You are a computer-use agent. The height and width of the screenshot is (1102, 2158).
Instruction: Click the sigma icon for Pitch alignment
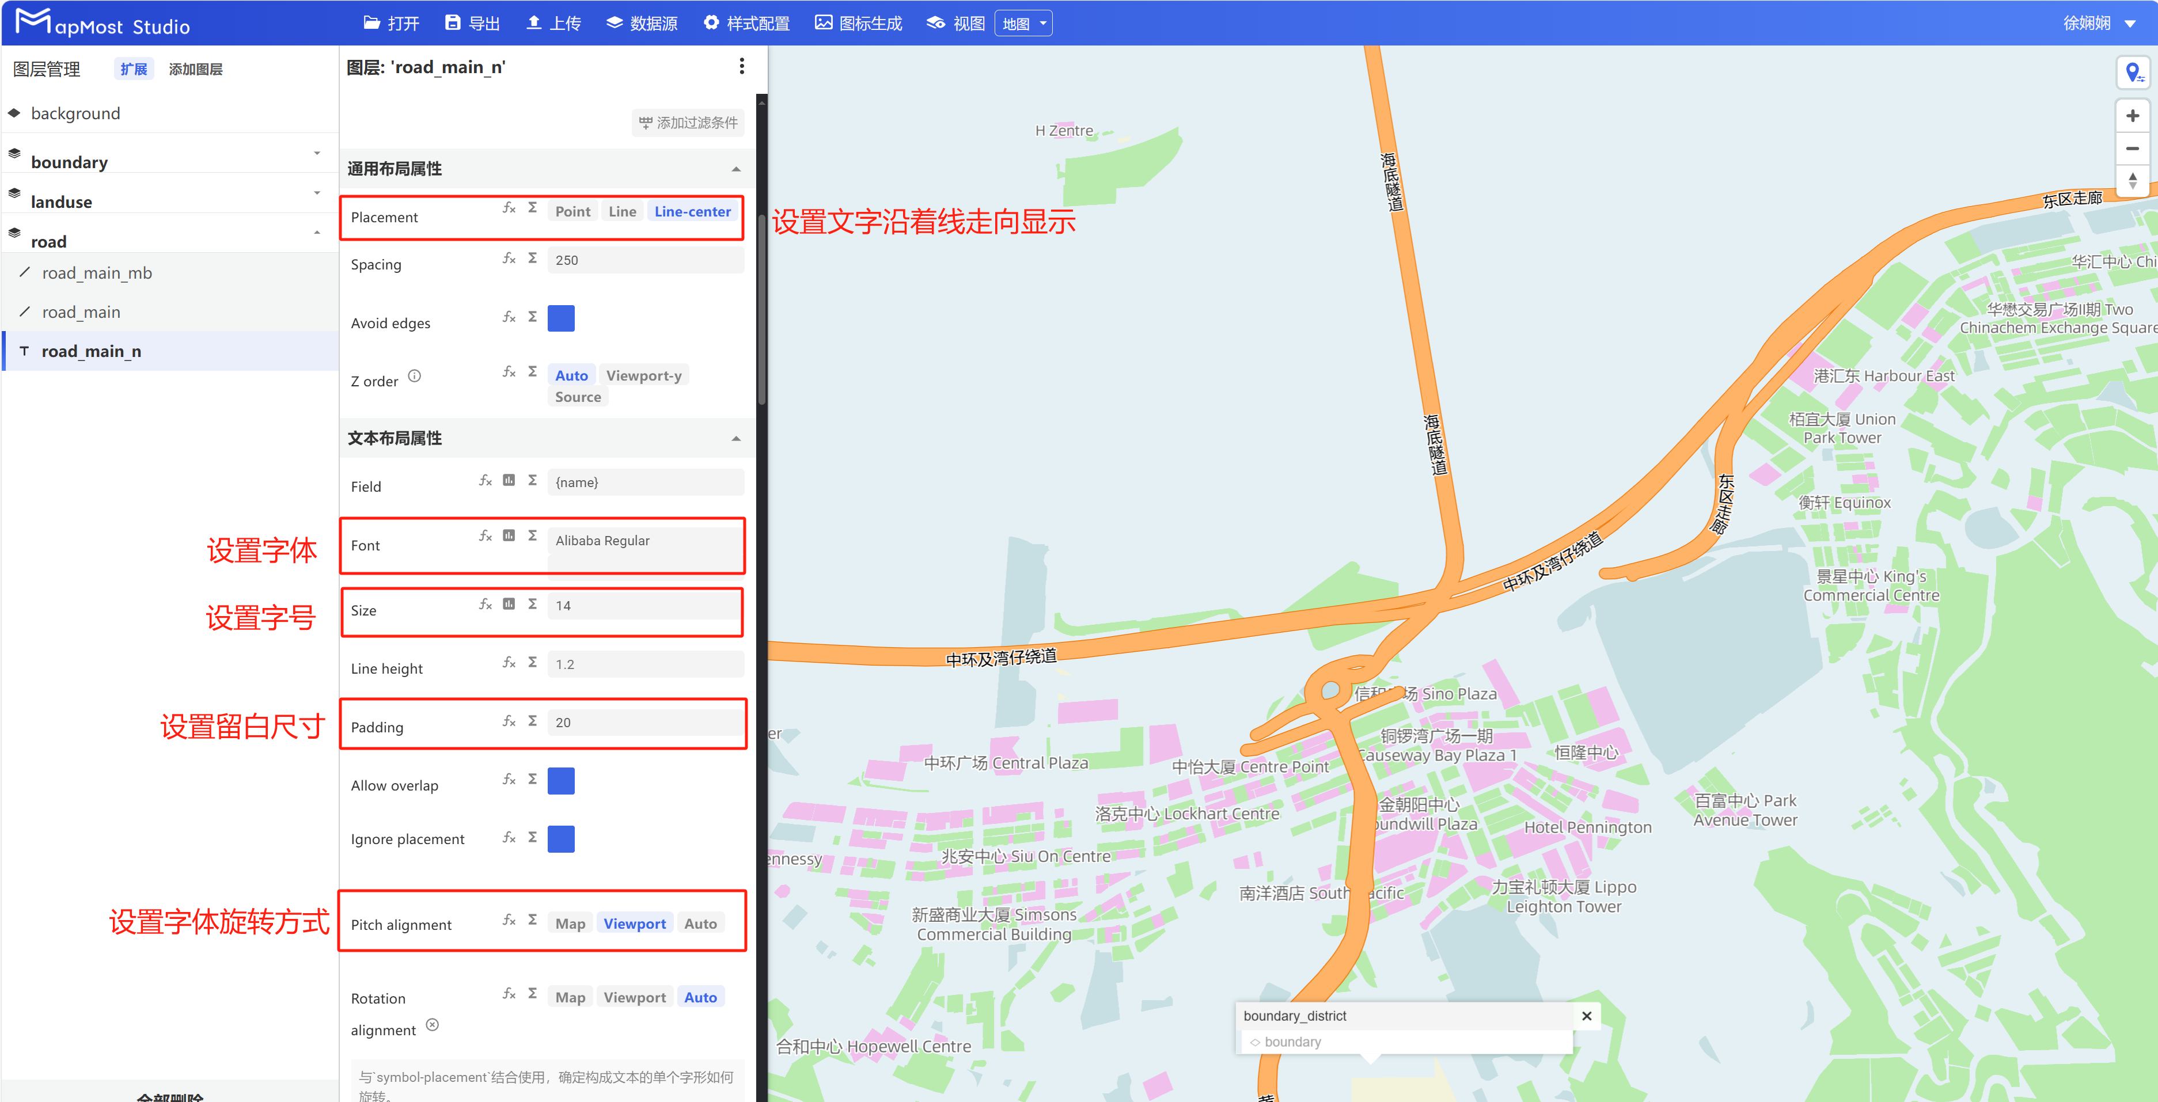point(532,920)
